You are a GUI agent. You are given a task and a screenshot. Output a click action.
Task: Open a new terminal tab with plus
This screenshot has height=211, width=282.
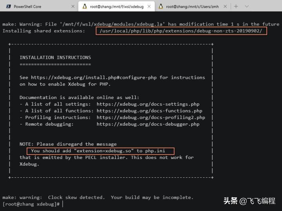coord(236,7)
